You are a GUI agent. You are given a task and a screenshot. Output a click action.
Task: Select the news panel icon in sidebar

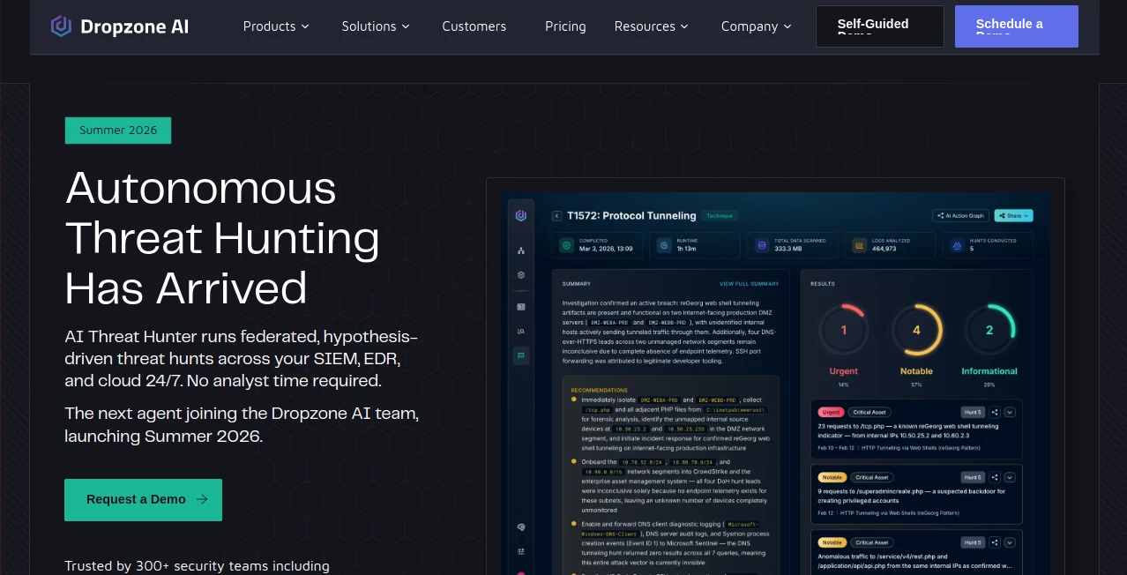click(x=521, y=307)
